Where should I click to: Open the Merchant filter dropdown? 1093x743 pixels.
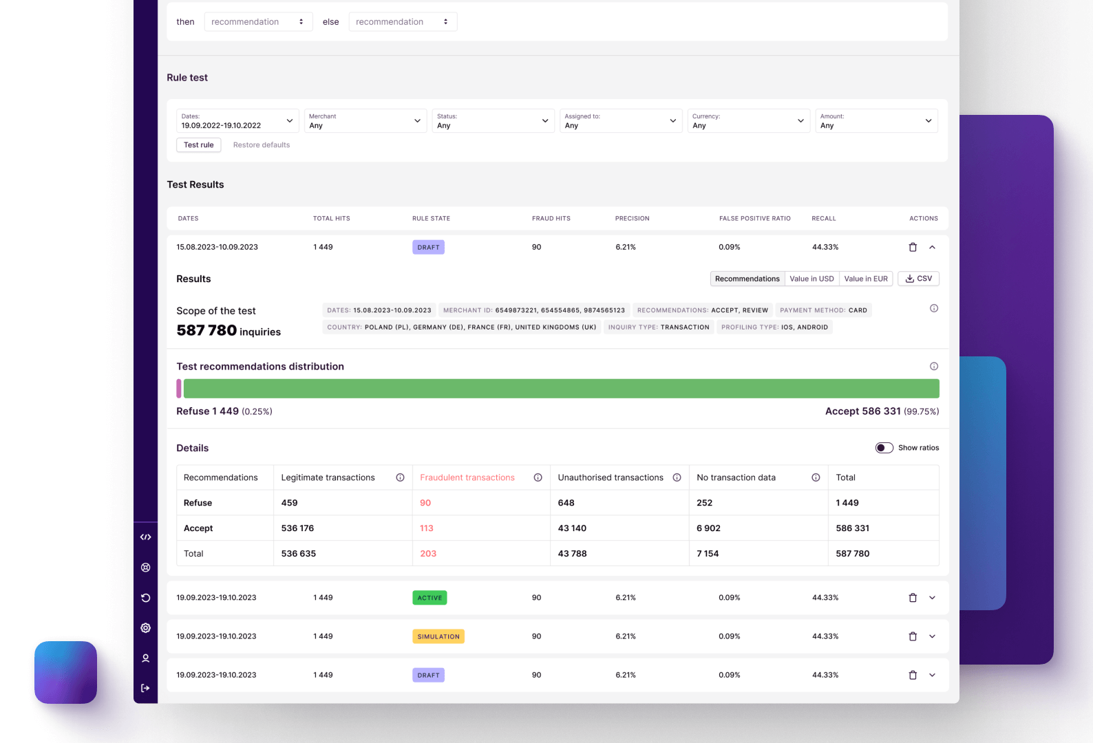(x=365, y=121)
